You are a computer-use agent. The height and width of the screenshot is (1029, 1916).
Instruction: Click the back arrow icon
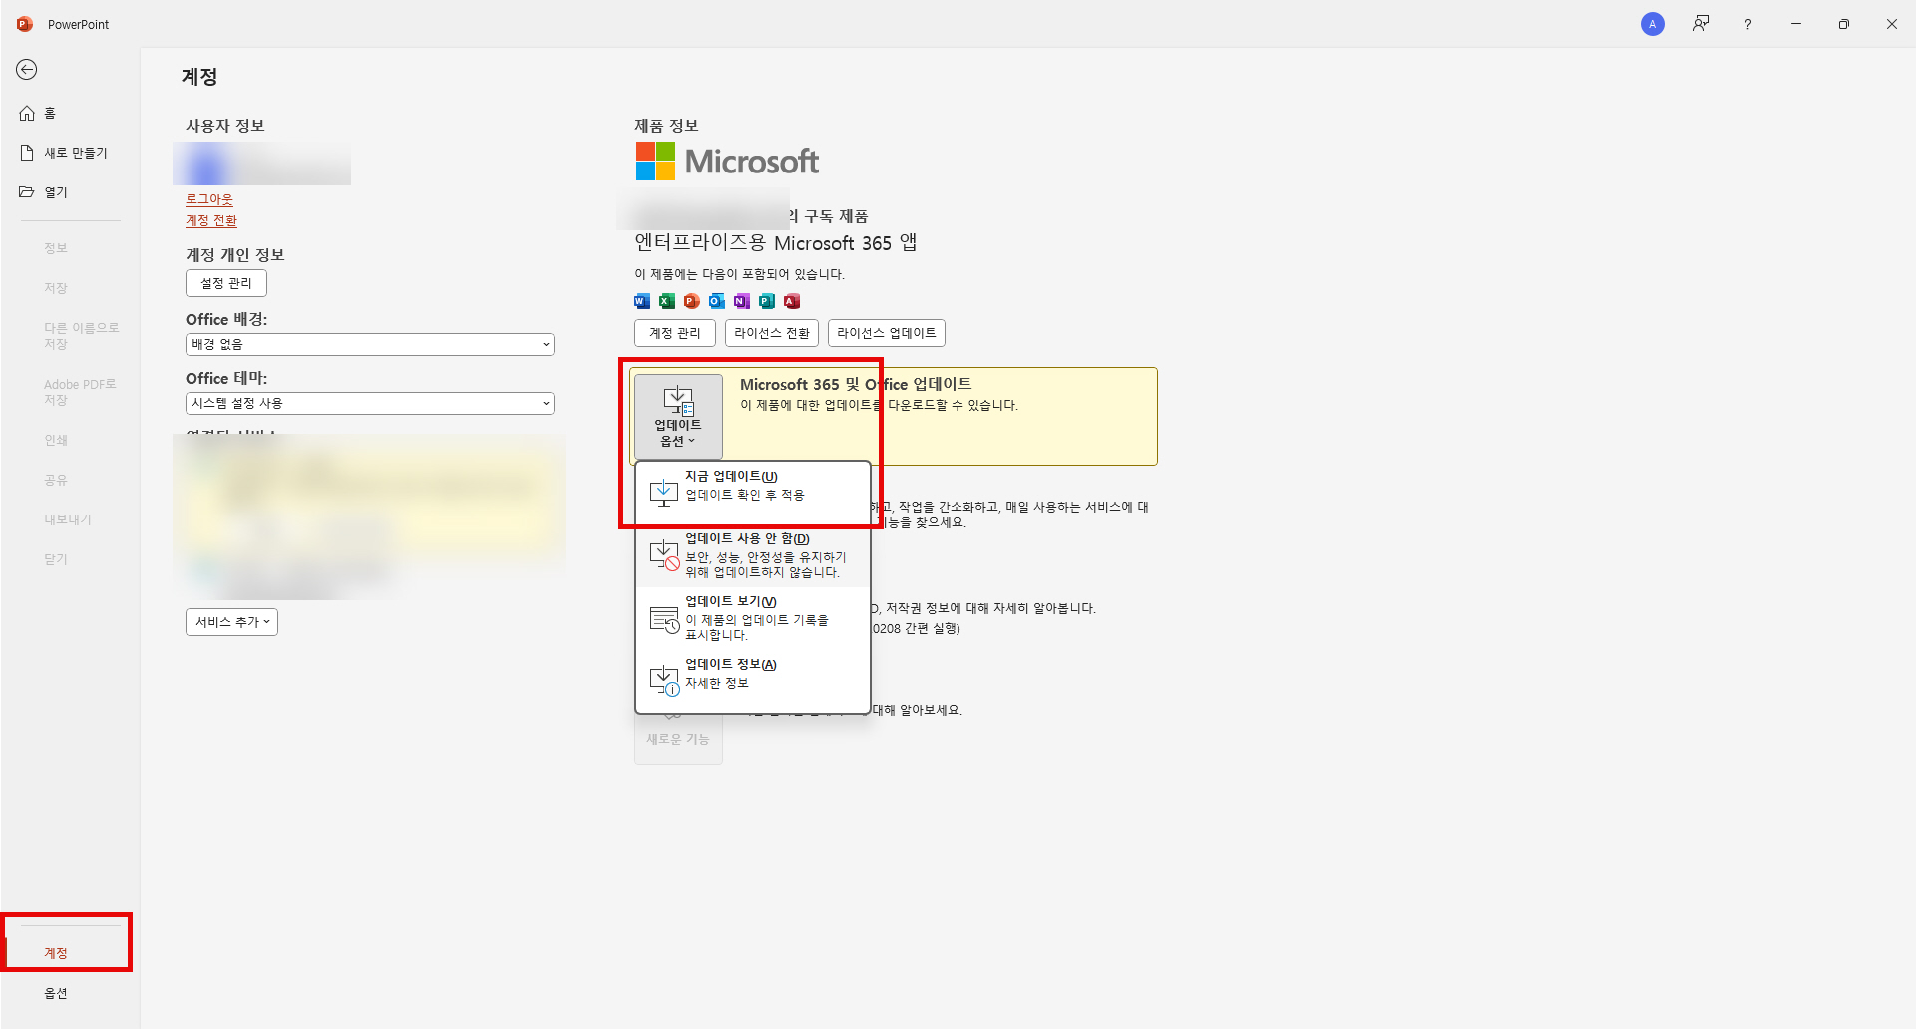(27, 69)
